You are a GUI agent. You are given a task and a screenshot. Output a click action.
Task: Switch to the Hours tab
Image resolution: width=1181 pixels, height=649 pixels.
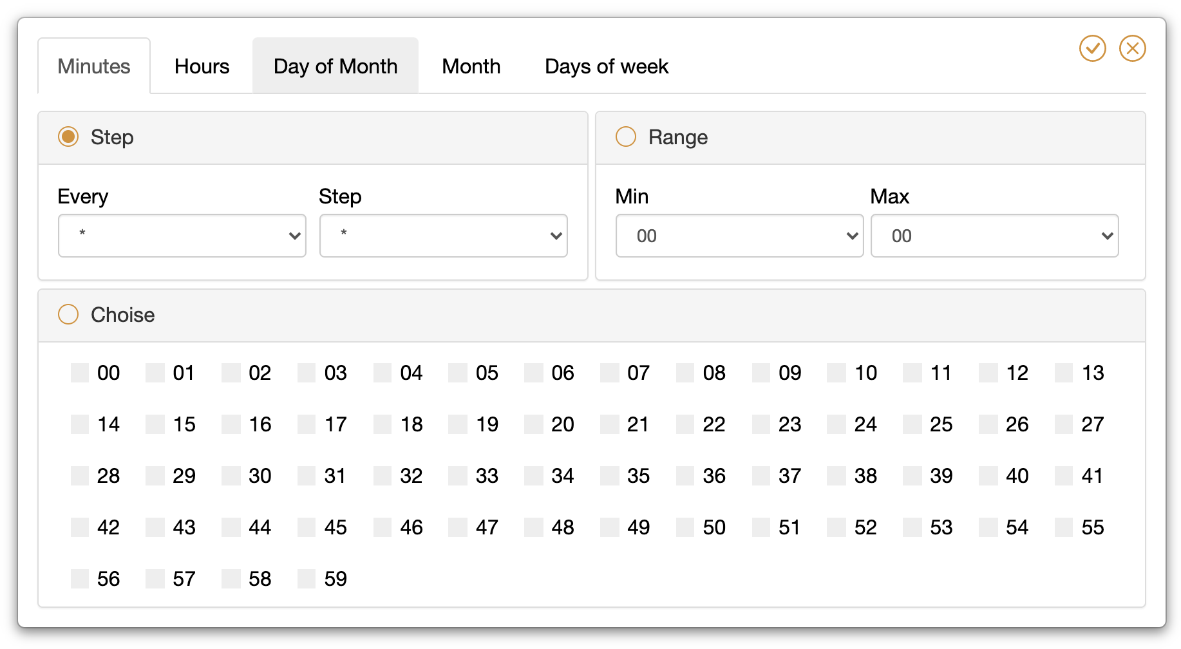pos(202,66)
